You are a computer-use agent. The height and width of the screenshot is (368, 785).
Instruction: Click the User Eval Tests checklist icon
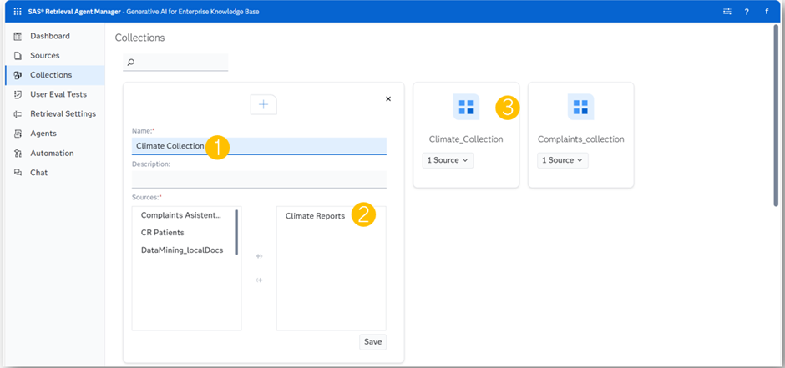click(18, 94)
